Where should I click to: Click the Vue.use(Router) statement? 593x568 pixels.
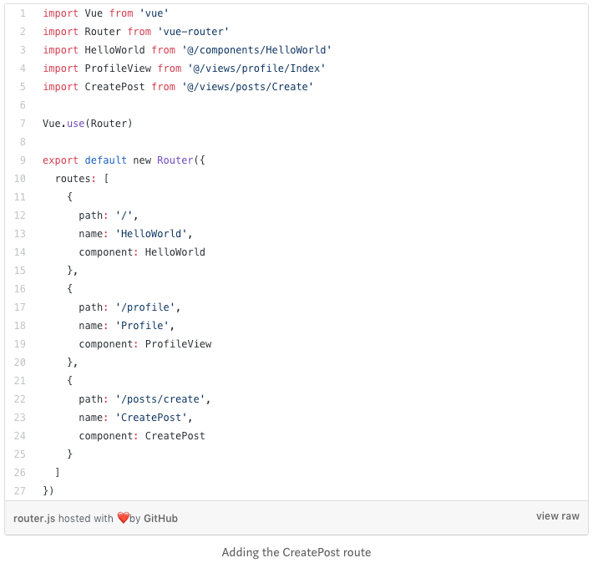[88, 124]
